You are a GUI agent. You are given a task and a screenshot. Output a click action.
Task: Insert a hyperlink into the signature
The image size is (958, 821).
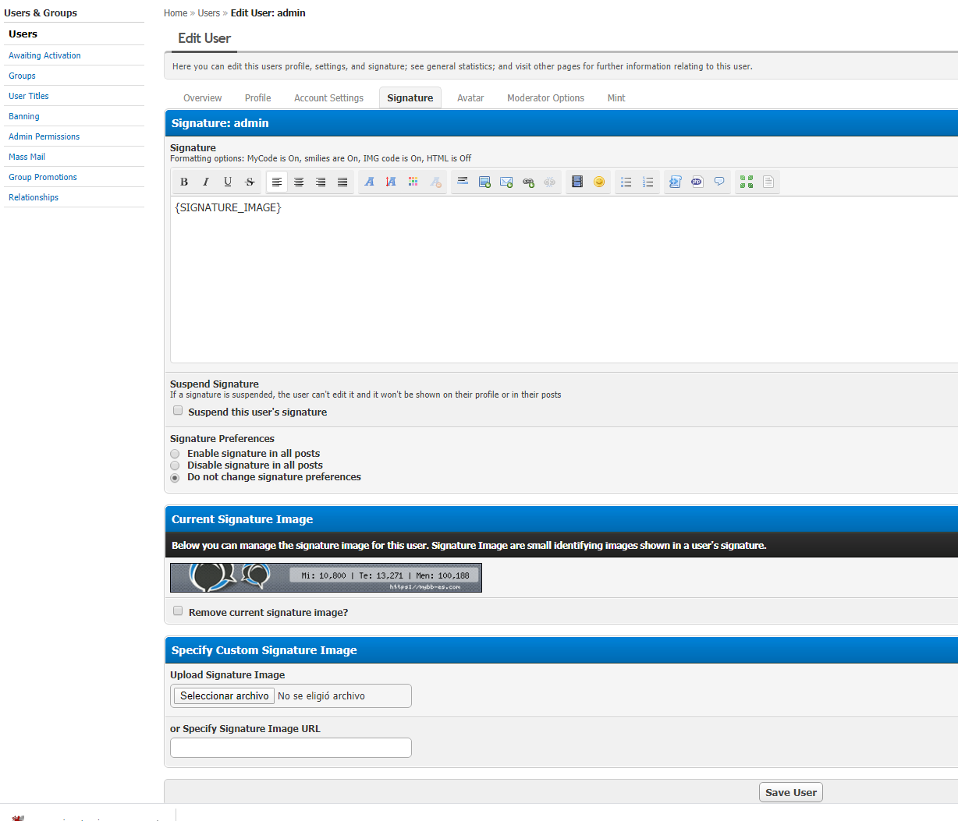[x=528, y=182]
